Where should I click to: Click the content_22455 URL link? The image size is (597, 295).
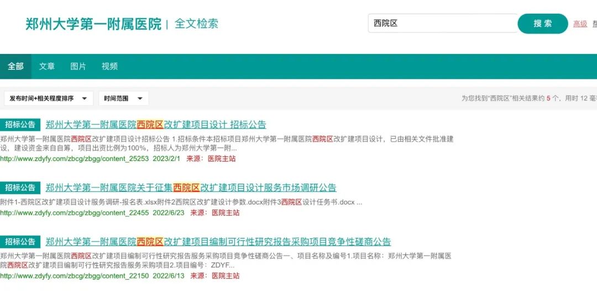point(74,213)
